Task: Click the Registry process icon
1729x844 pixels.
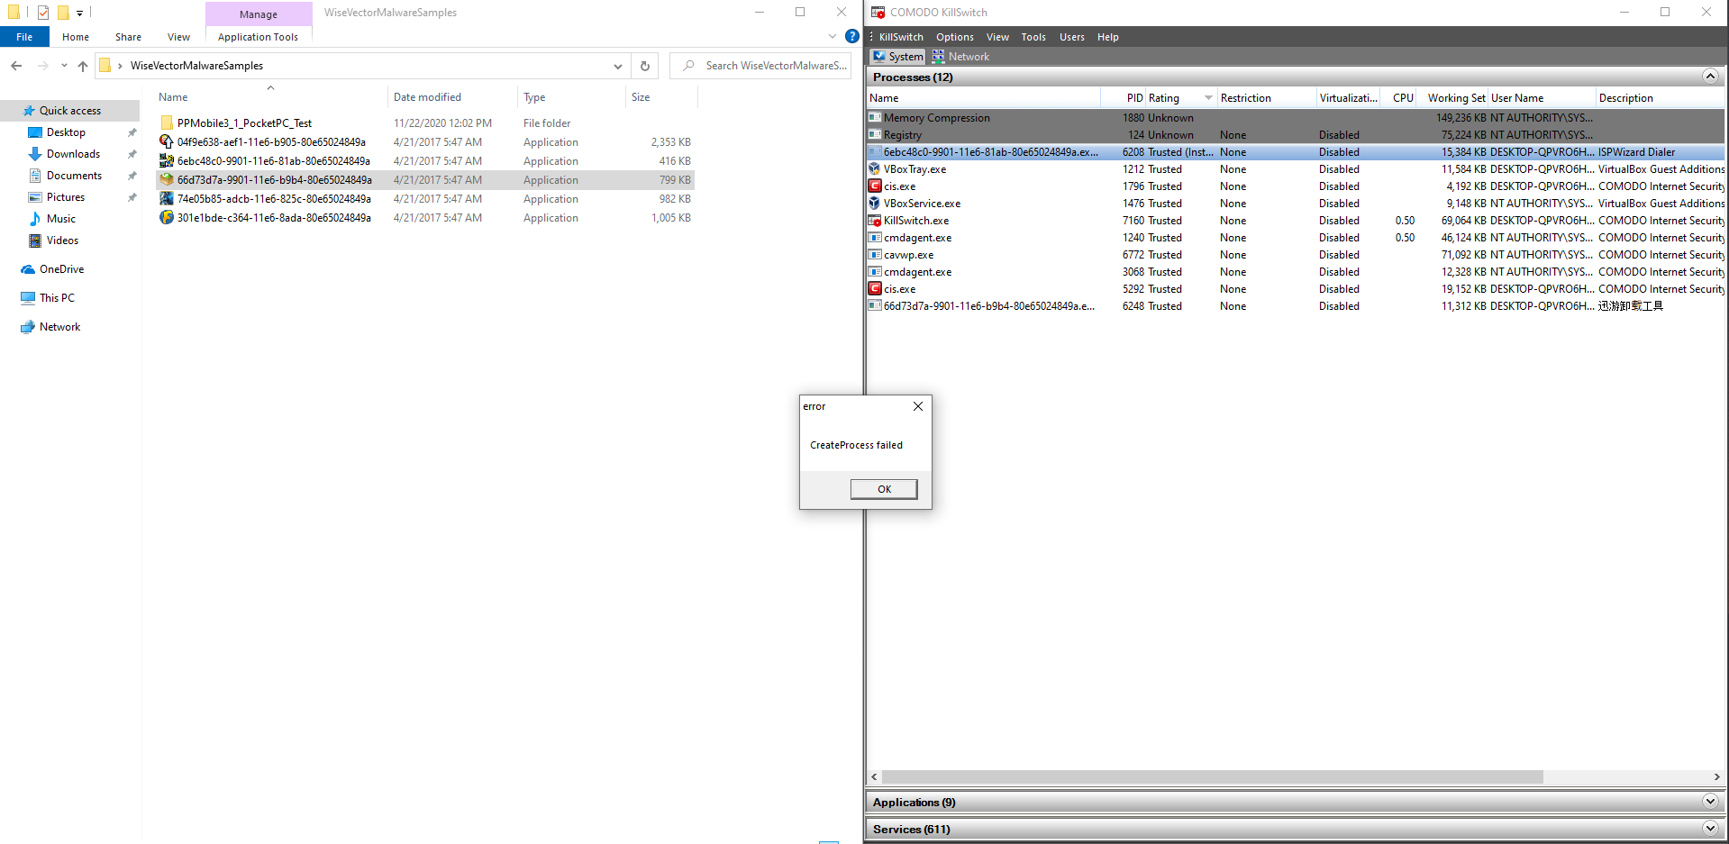Action: [x=874, y=135]
